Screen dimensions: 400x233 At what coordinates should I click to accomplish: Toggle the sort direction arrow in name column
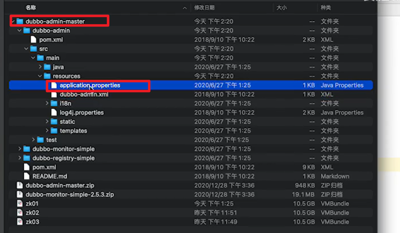tap(185, 8)
